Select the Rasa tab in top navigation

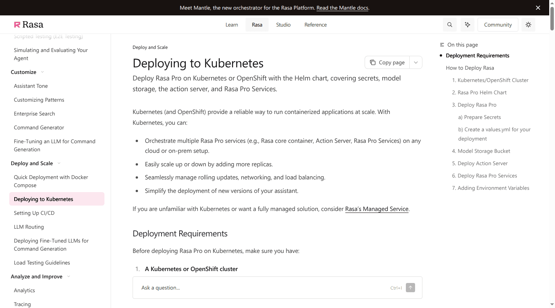257,25
